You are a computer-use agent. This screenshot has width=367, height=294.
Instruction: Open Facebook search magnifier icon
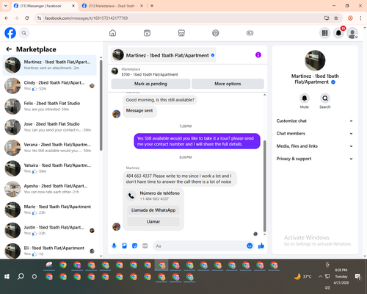[24, 33]
